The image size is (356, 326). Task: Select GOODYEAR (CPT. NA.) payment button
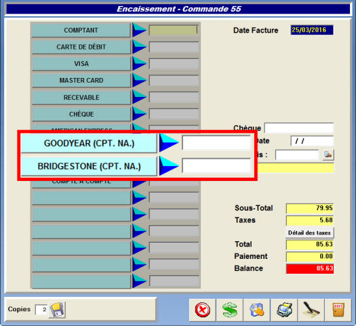point(89,143)
